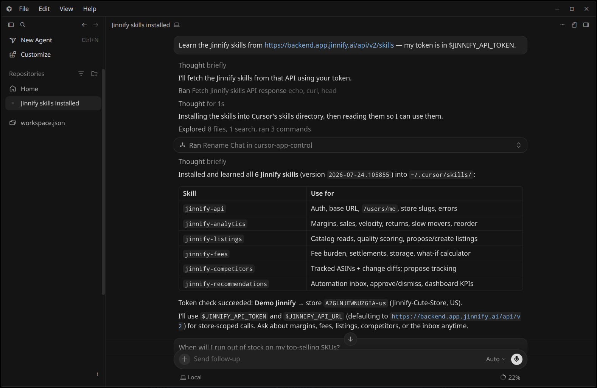Open the View menu
The height and width of the screenshot is (388, 597).
click(66, 9)
